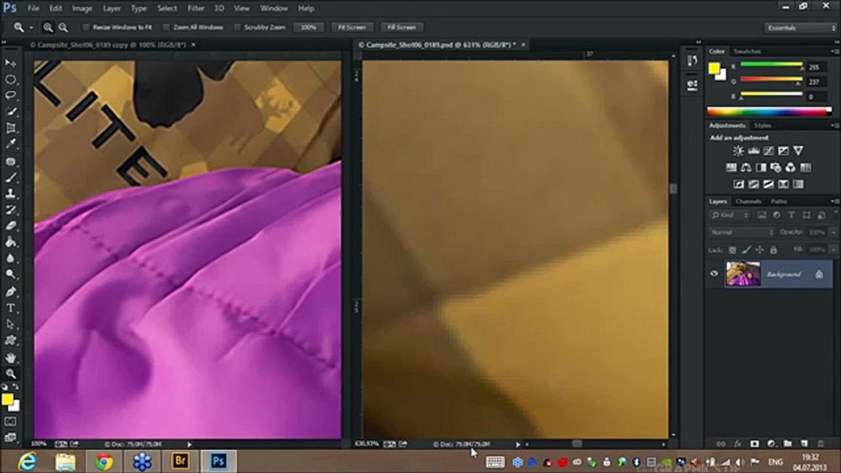Click the color spectrum ramp
Screen dimensions: 841x473
(769, 111)
